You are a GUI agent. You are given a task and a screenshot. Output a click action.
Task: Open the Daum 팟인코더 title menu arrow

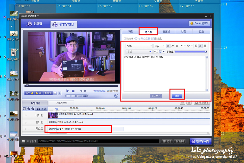pyautogui.click(x=38, y=16)
